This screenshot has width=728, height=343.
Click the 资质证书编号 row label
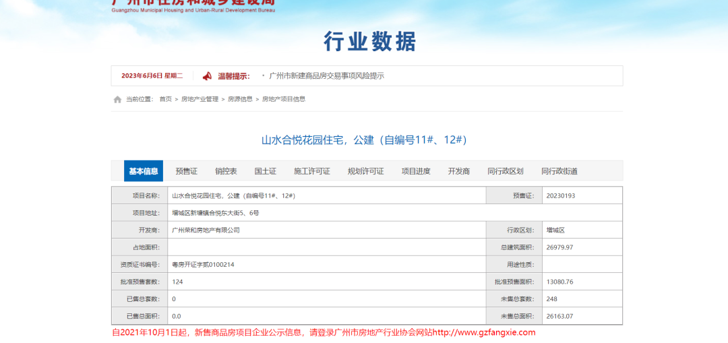(140, 265)
